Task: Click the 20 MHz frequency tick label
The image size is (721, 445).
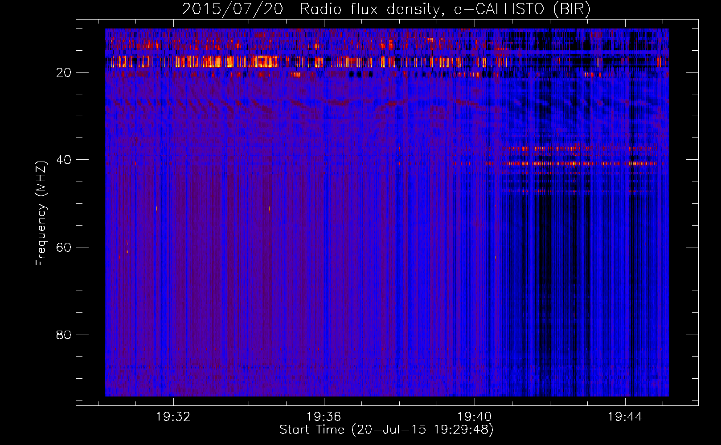Action: click(x=64, y=73)
